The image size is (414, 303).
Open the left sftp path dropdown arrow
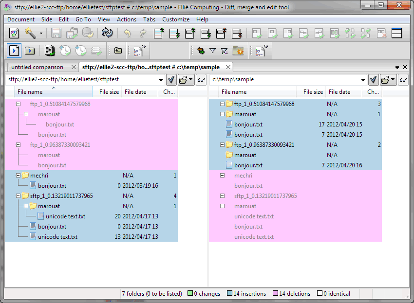pyautogui.click(x=161, y=80)
